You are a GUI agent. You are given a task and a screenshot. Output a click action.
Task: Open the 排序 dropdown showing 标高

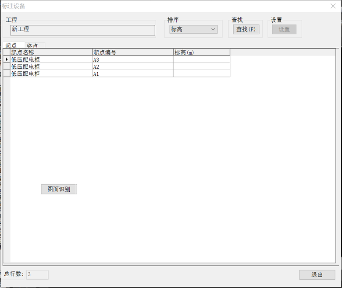click(193, 29)
